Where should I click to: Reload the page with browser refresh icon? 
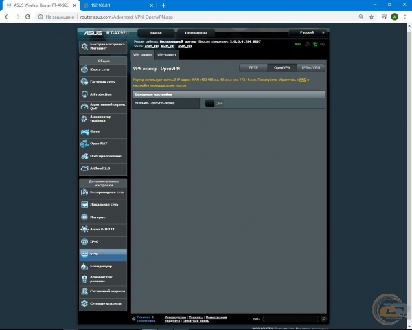pos(28,16)
